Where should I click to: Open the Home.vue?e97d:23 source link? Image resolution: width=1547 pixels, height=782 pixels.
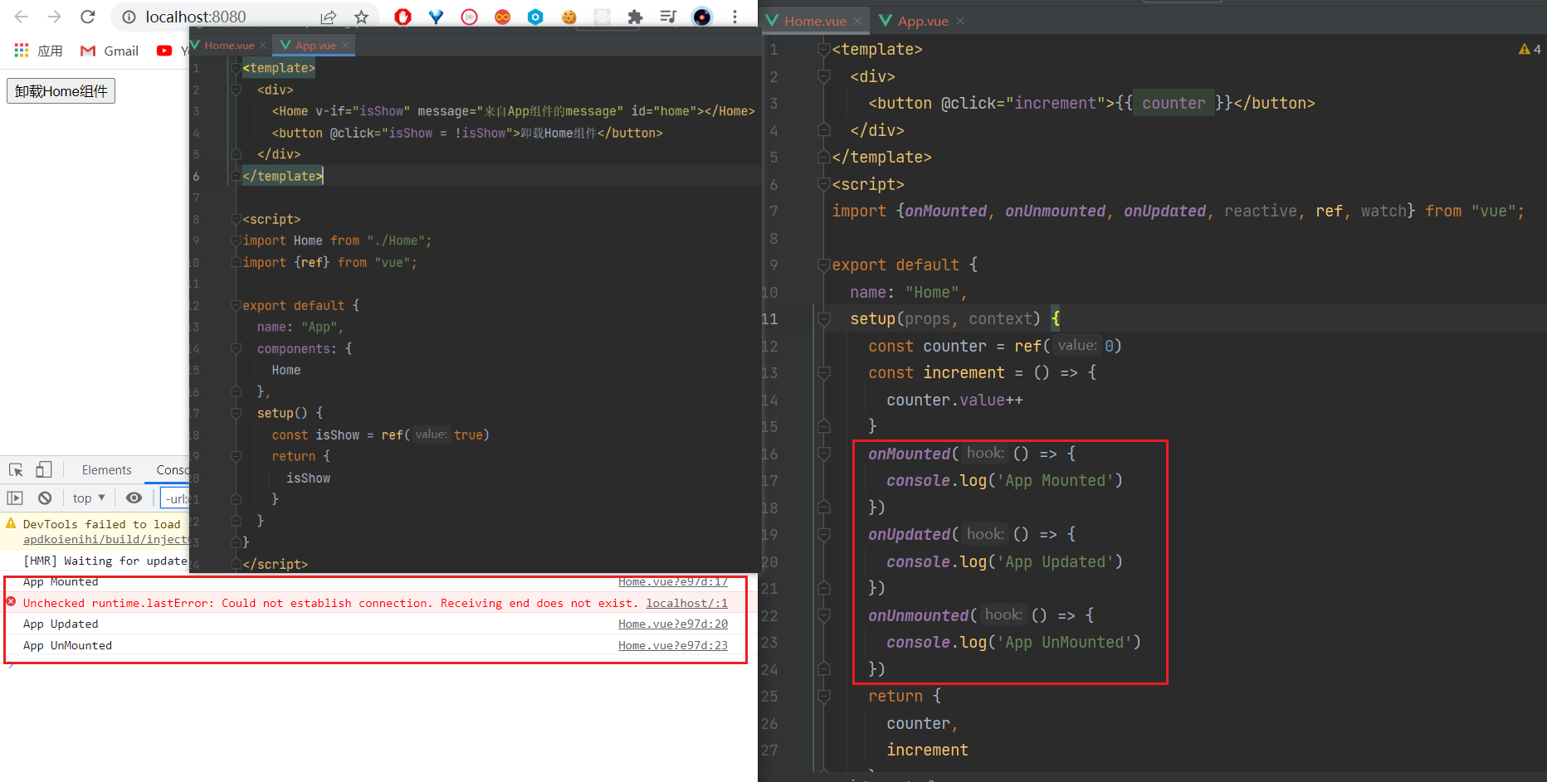point(673,645)
